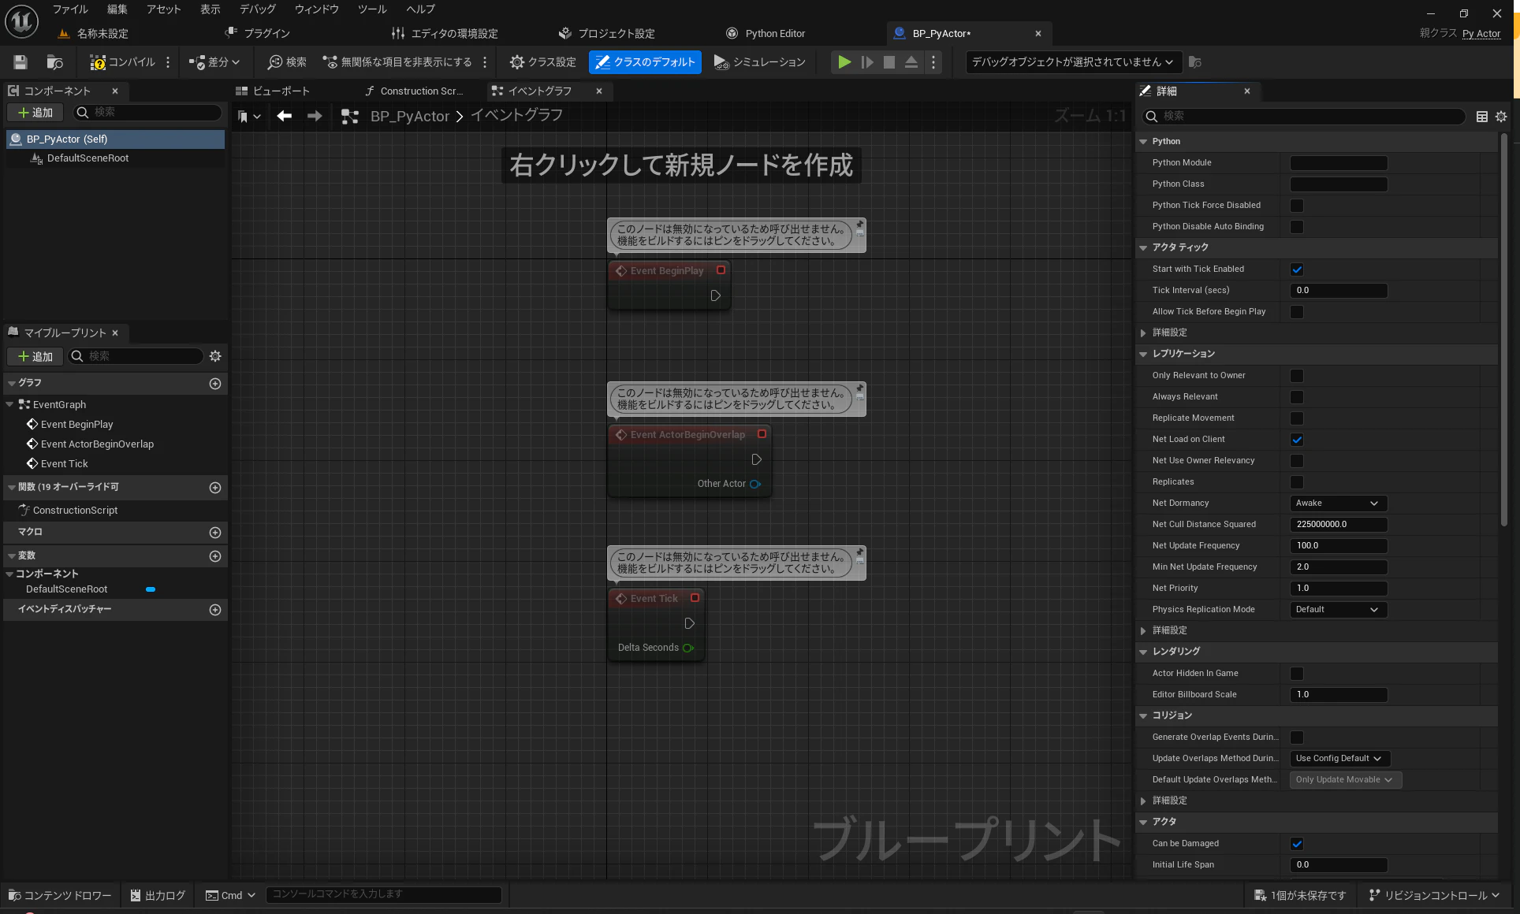Enable Always Relevant checkbox
The width and height of the screenshot is (1520, 914).
[x=1297, y=397]
